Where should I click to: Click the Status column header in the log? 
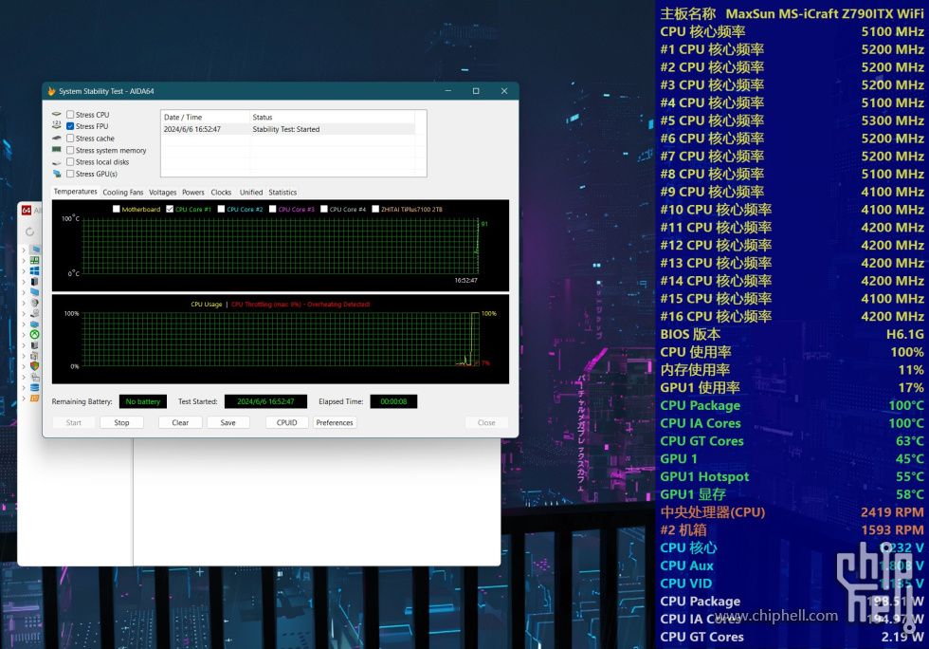click(x=333, y=117)
